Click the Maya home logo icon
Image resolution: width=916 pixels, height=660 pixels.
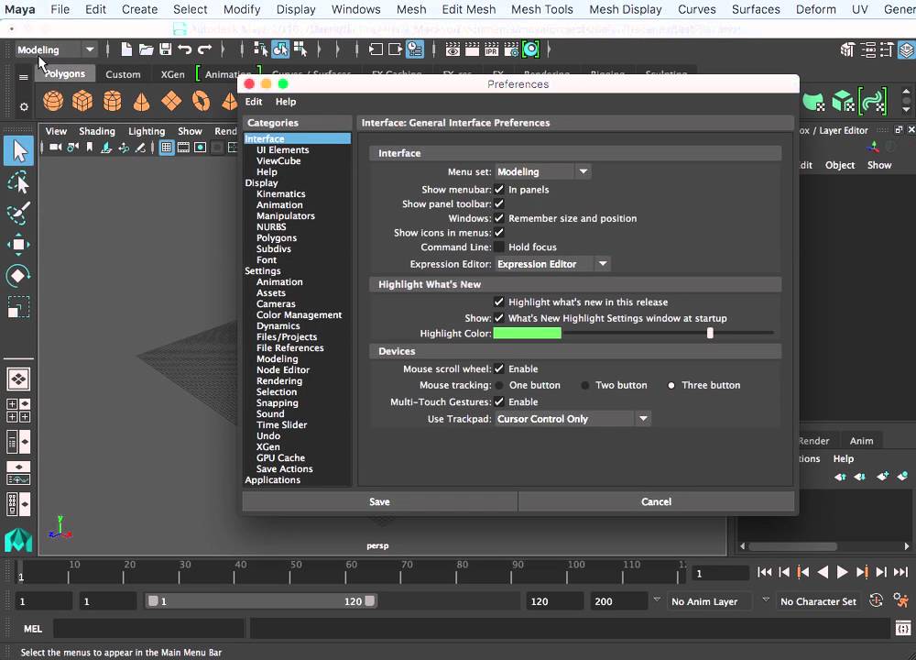[x=18, y=540]
